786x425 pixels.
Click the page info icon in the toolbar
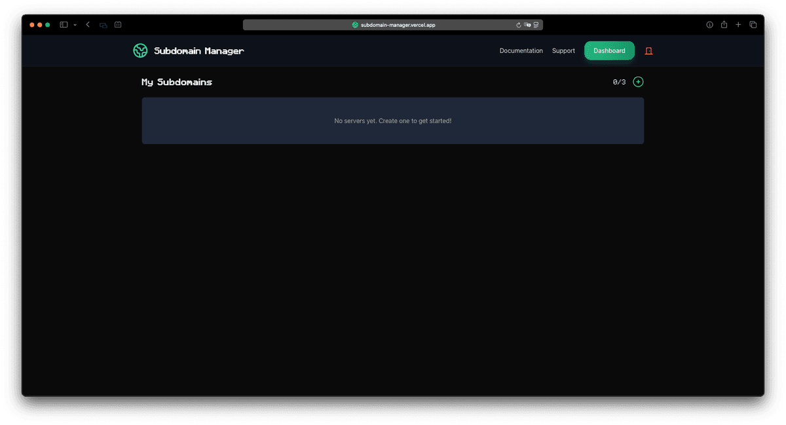(709, 24)
